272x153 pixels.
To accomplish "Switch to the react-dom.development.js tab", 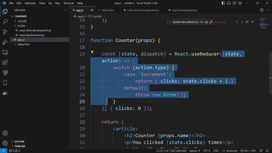I will tap(143, 10).
